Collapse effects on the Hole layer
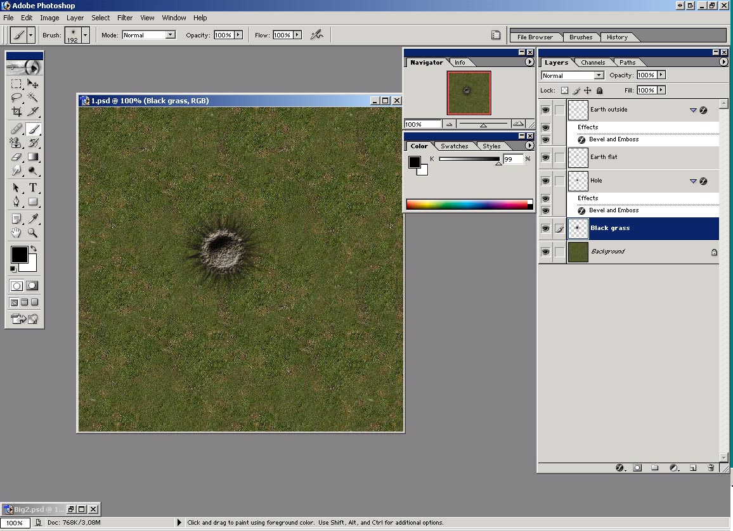The height and width of the screenshot is (531, 733). (x=693, y=181)
